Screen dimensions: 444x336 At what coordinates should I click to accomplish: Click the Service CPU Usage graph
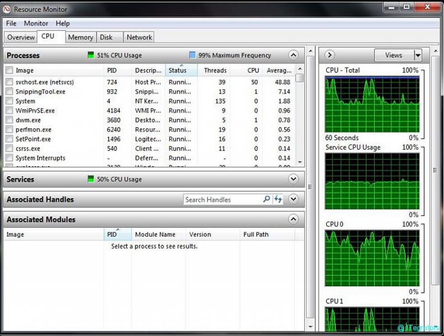coord(372,181)
